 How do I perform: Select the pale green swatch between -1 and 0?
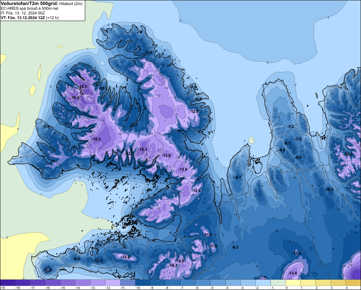[278, 282]
